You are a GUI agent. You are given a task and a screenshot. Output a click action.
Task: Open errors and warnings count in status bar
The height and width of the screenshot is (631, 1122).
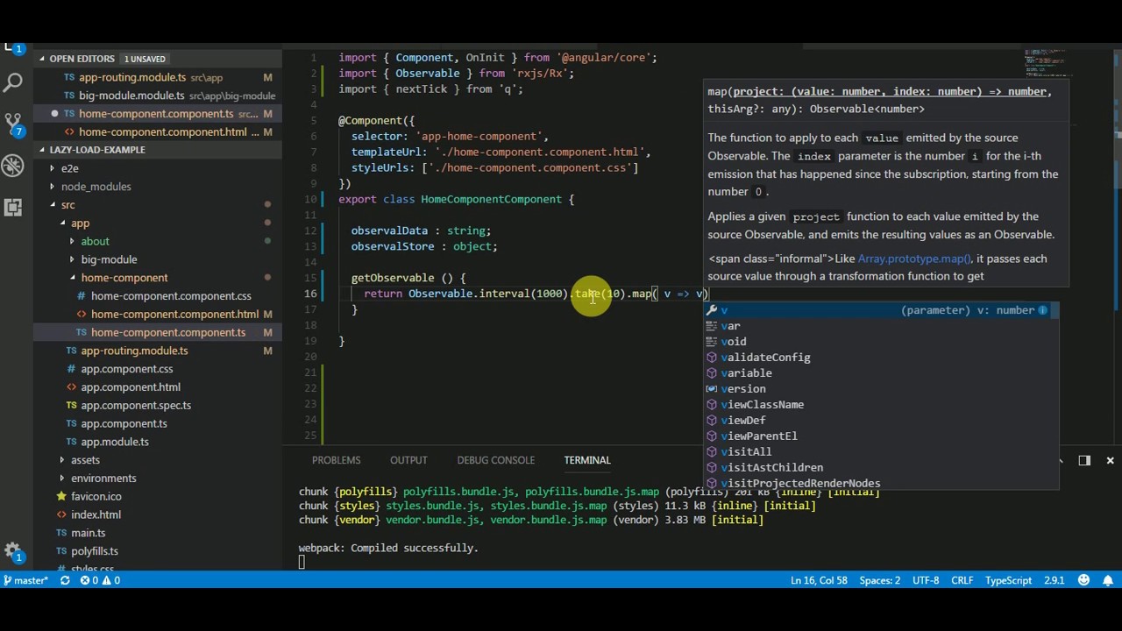pos(100,580)
